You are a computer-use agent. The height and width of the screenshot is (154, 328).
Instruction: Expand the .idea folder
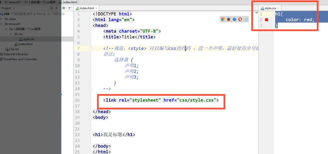click(x=1, y=19)
